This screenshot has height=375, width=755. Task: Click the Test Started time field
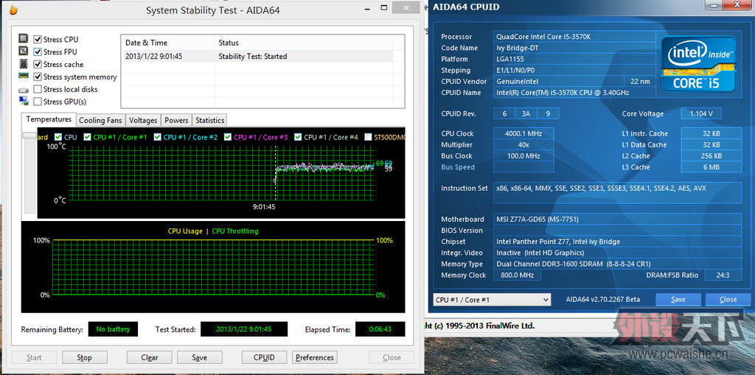[243, 329]
